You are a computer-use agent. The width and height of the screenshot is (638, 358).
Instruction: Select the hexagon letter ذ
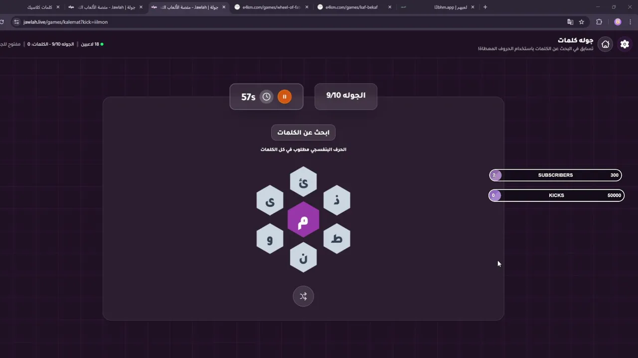click(x=337, y=200)
